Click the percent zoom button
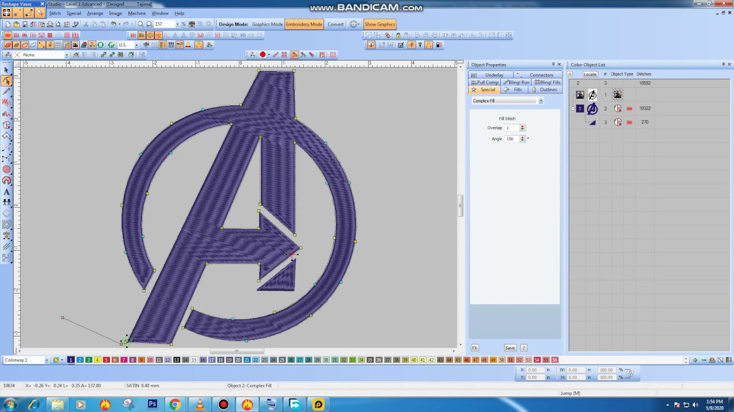The width and height of the screenshot is (734, 412). 183,24
